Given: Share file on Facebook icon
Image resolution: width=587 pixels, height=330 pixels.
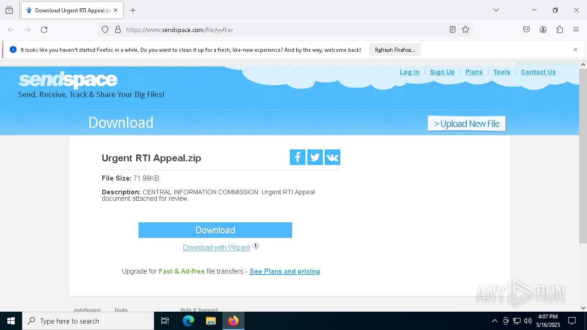Looking at the screenshot, I should click(x=298, y=157).
